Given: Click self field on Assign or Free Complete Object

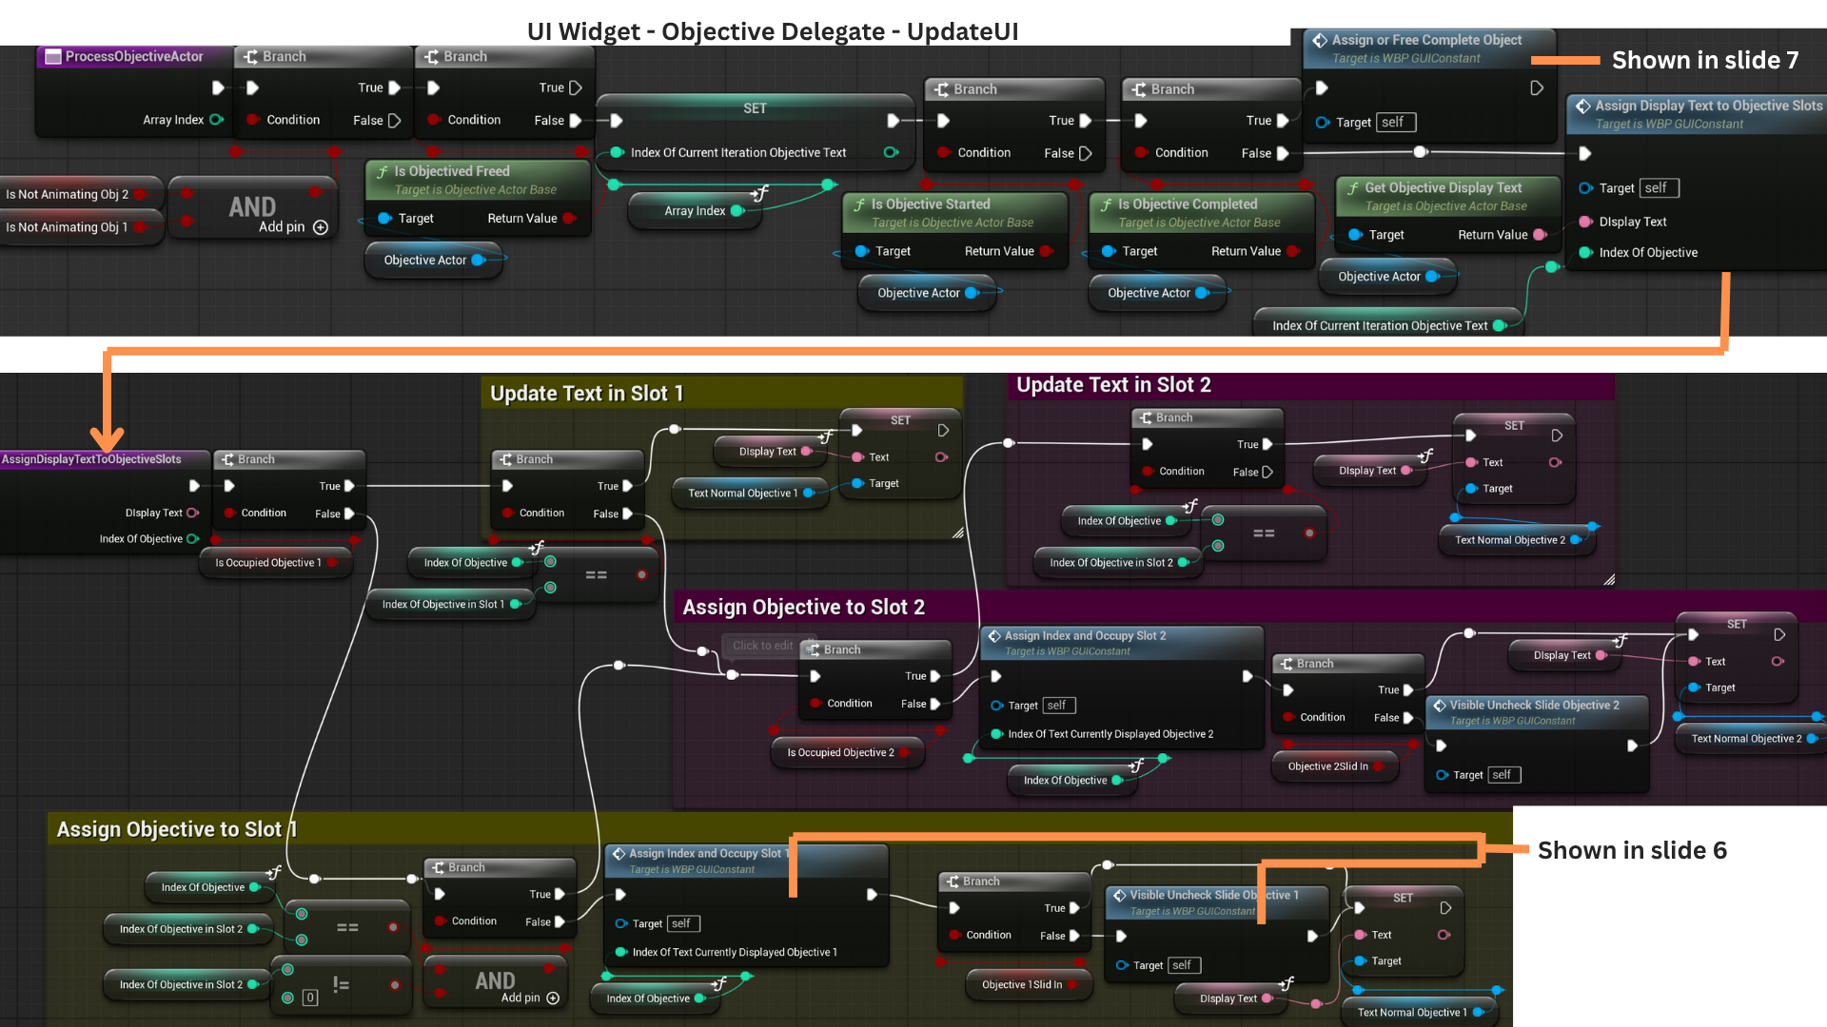Looking at the screenshot, I should pyautogui.click(x=1397, y=123).
